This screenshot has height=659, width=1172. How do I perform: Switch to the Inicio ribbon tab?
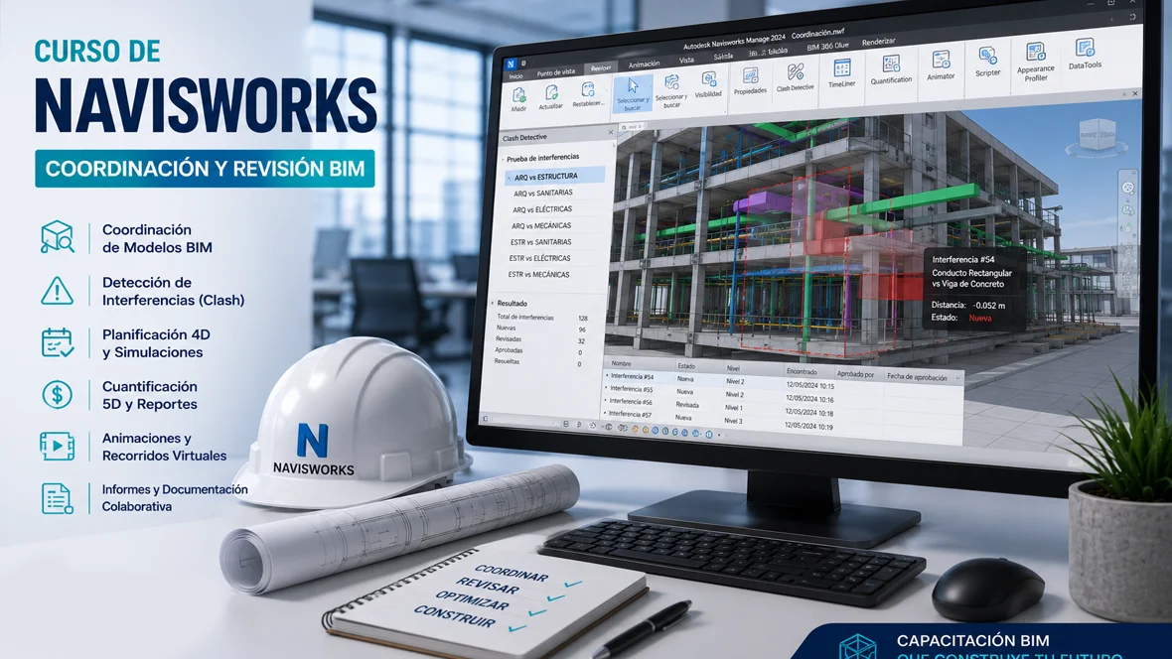[515, 76]
